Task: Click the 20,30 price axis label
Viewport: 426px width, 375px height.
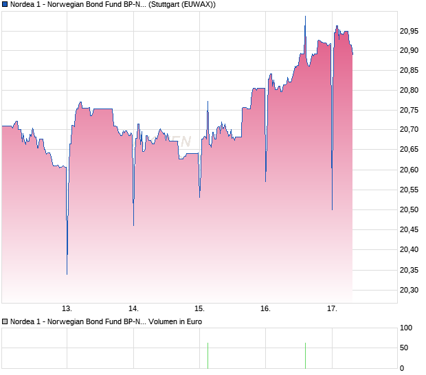Action: (409, 290)
